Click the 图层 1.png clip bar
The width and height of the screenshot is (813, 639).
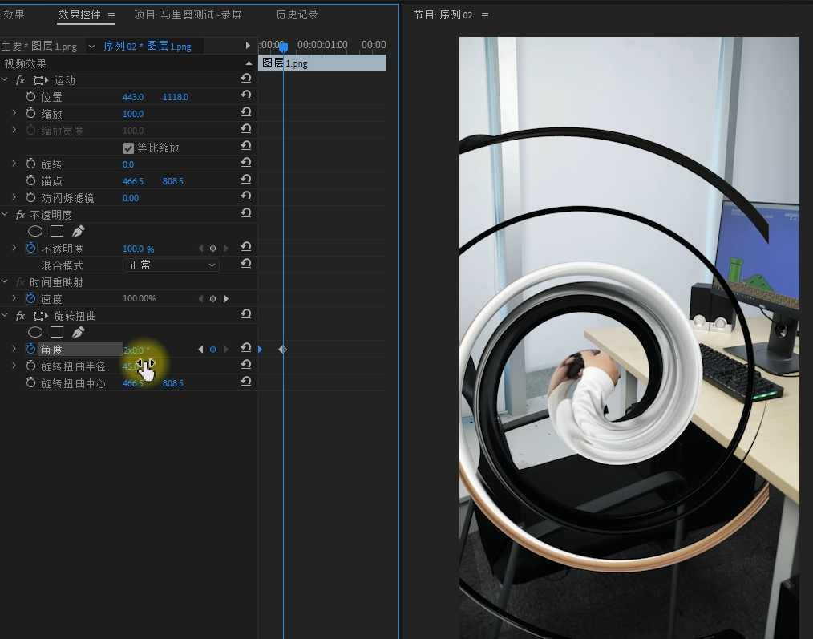[322, 63]
